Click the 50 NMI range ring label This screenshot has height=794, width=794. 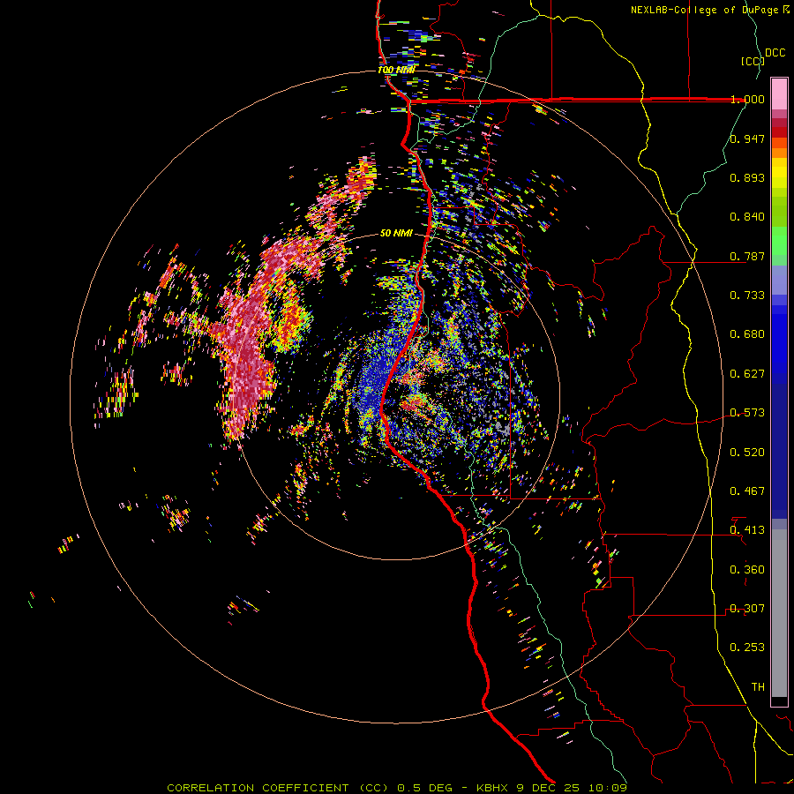tap(396, 233)
